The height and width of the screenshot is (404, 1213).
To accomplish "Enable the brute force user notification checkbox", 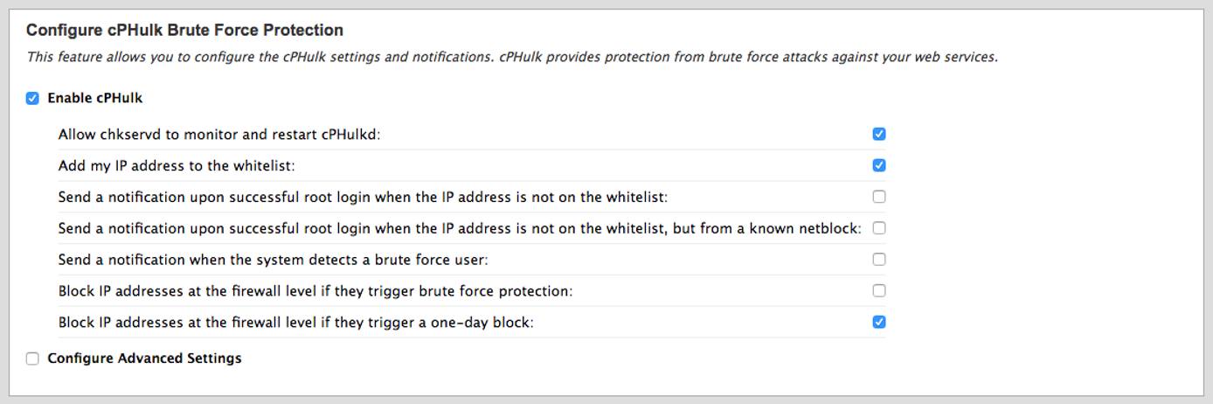I will tap(879, 260).
